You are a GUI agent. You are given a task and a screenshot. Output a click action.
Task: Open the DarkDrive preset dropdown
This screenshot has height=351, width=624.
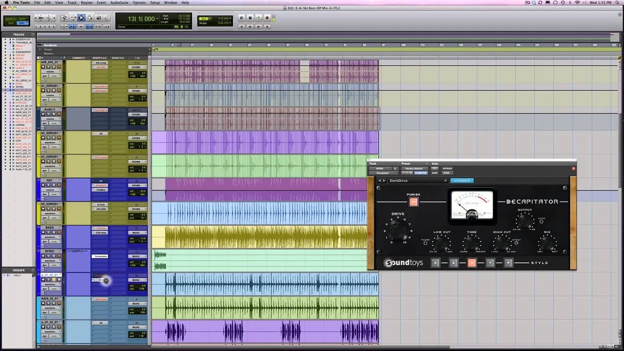click(417, 181)
